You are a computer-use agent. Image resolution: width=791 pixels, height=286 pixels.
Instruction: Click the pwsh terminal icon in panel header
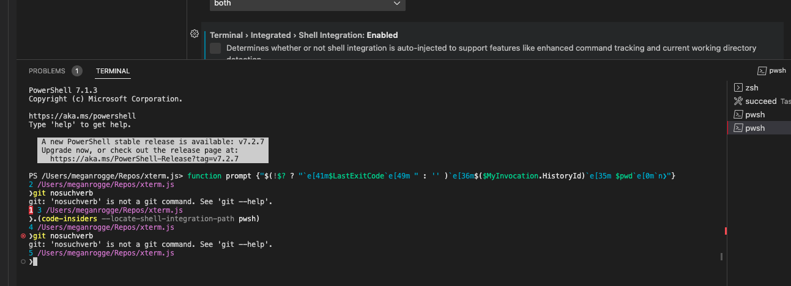coord(762,71)
